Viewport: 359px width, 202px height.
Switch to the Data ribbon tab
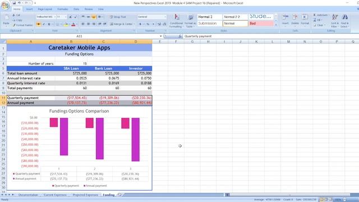pyautogui.click(x=76, y=9)
